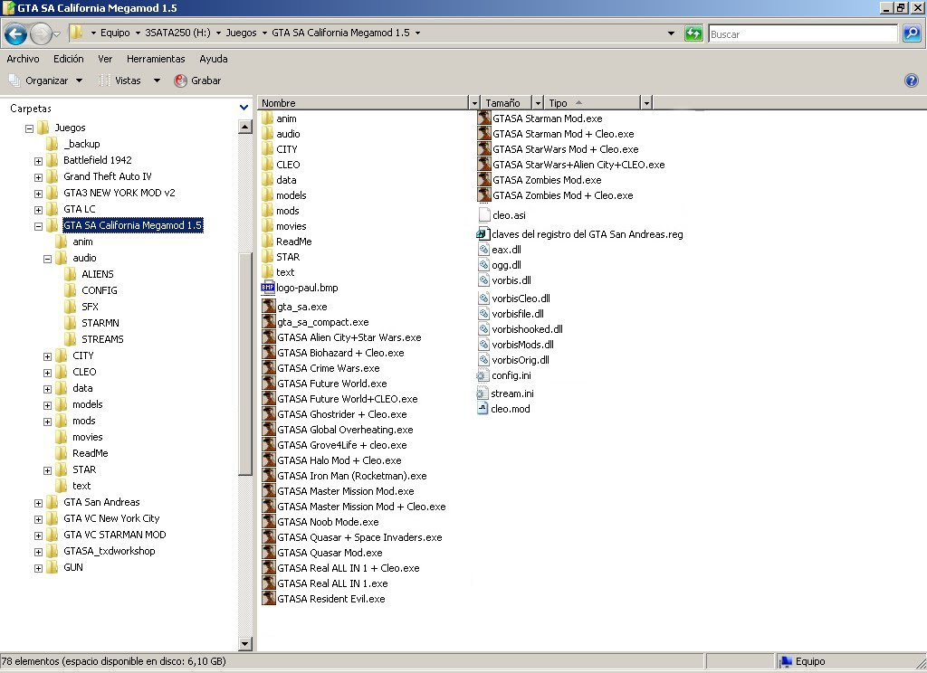Click the Forward navigation arrow button
Viewport: 927px width, 673px height.
(41, 33)
